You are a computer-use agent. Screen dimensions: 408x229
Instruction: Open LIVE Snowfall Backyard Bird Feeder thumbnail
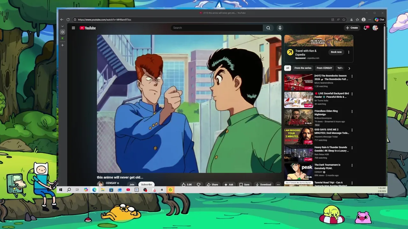299,100
